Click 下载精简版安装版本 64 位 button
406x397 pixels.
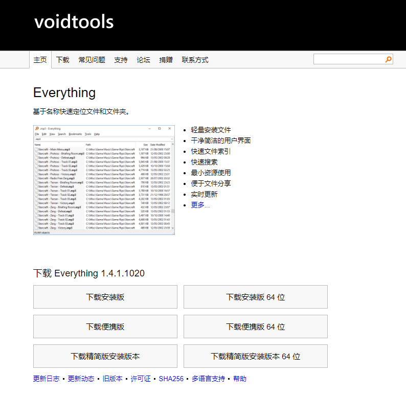[x=256, y=356]
